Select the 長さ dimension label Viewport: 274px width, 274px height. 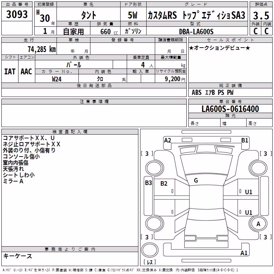[195, 123]
